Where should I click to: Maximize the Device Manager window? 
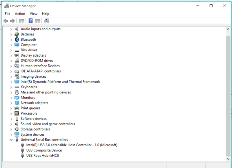point(211,6)
